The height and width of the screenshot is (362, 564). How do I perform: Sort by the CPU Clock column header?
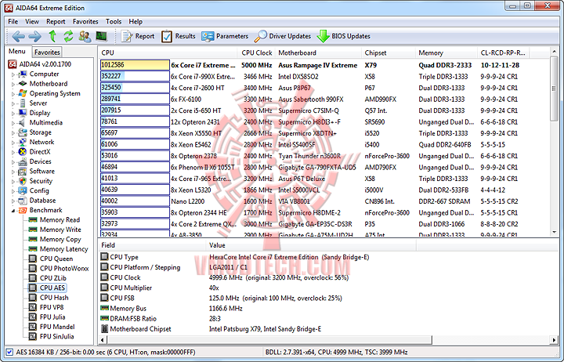click(x=256, y=53)
